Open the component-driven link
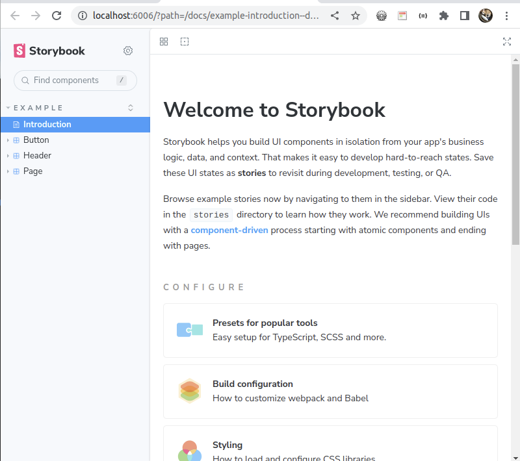This screenshot has width=520, height=461. (229, 230)
